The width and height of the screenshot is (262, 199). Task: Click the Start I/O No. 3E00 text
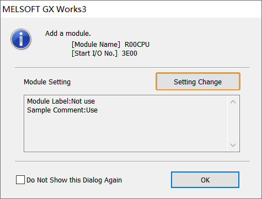click(x=104, y=53)
